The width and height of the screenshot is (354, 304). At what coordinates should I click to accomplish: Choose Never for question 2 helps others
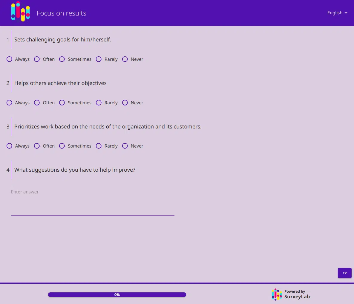[125, 103]
